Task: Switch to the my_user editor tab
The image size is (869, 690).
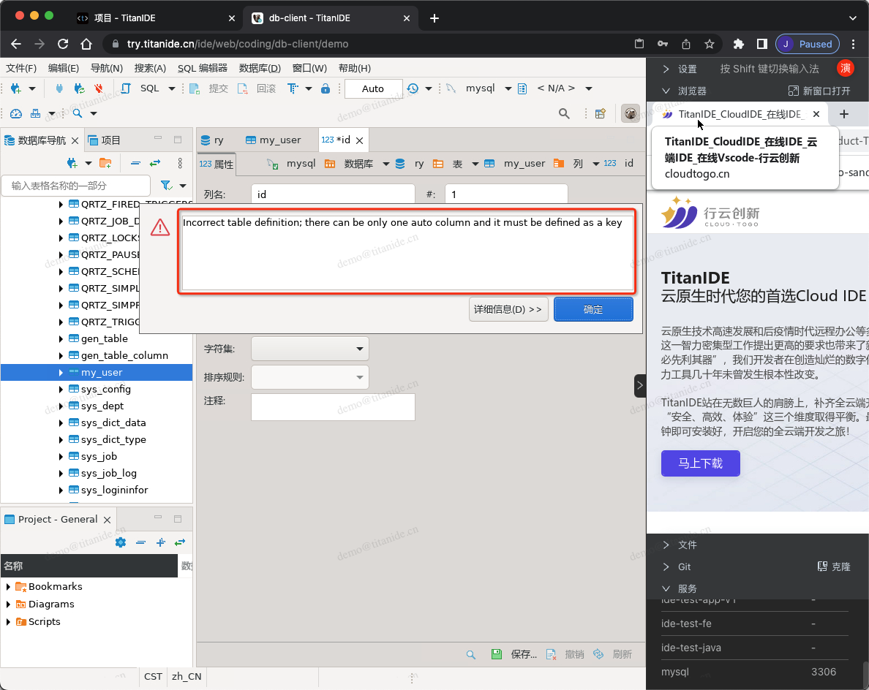Action: click(274, 140)
